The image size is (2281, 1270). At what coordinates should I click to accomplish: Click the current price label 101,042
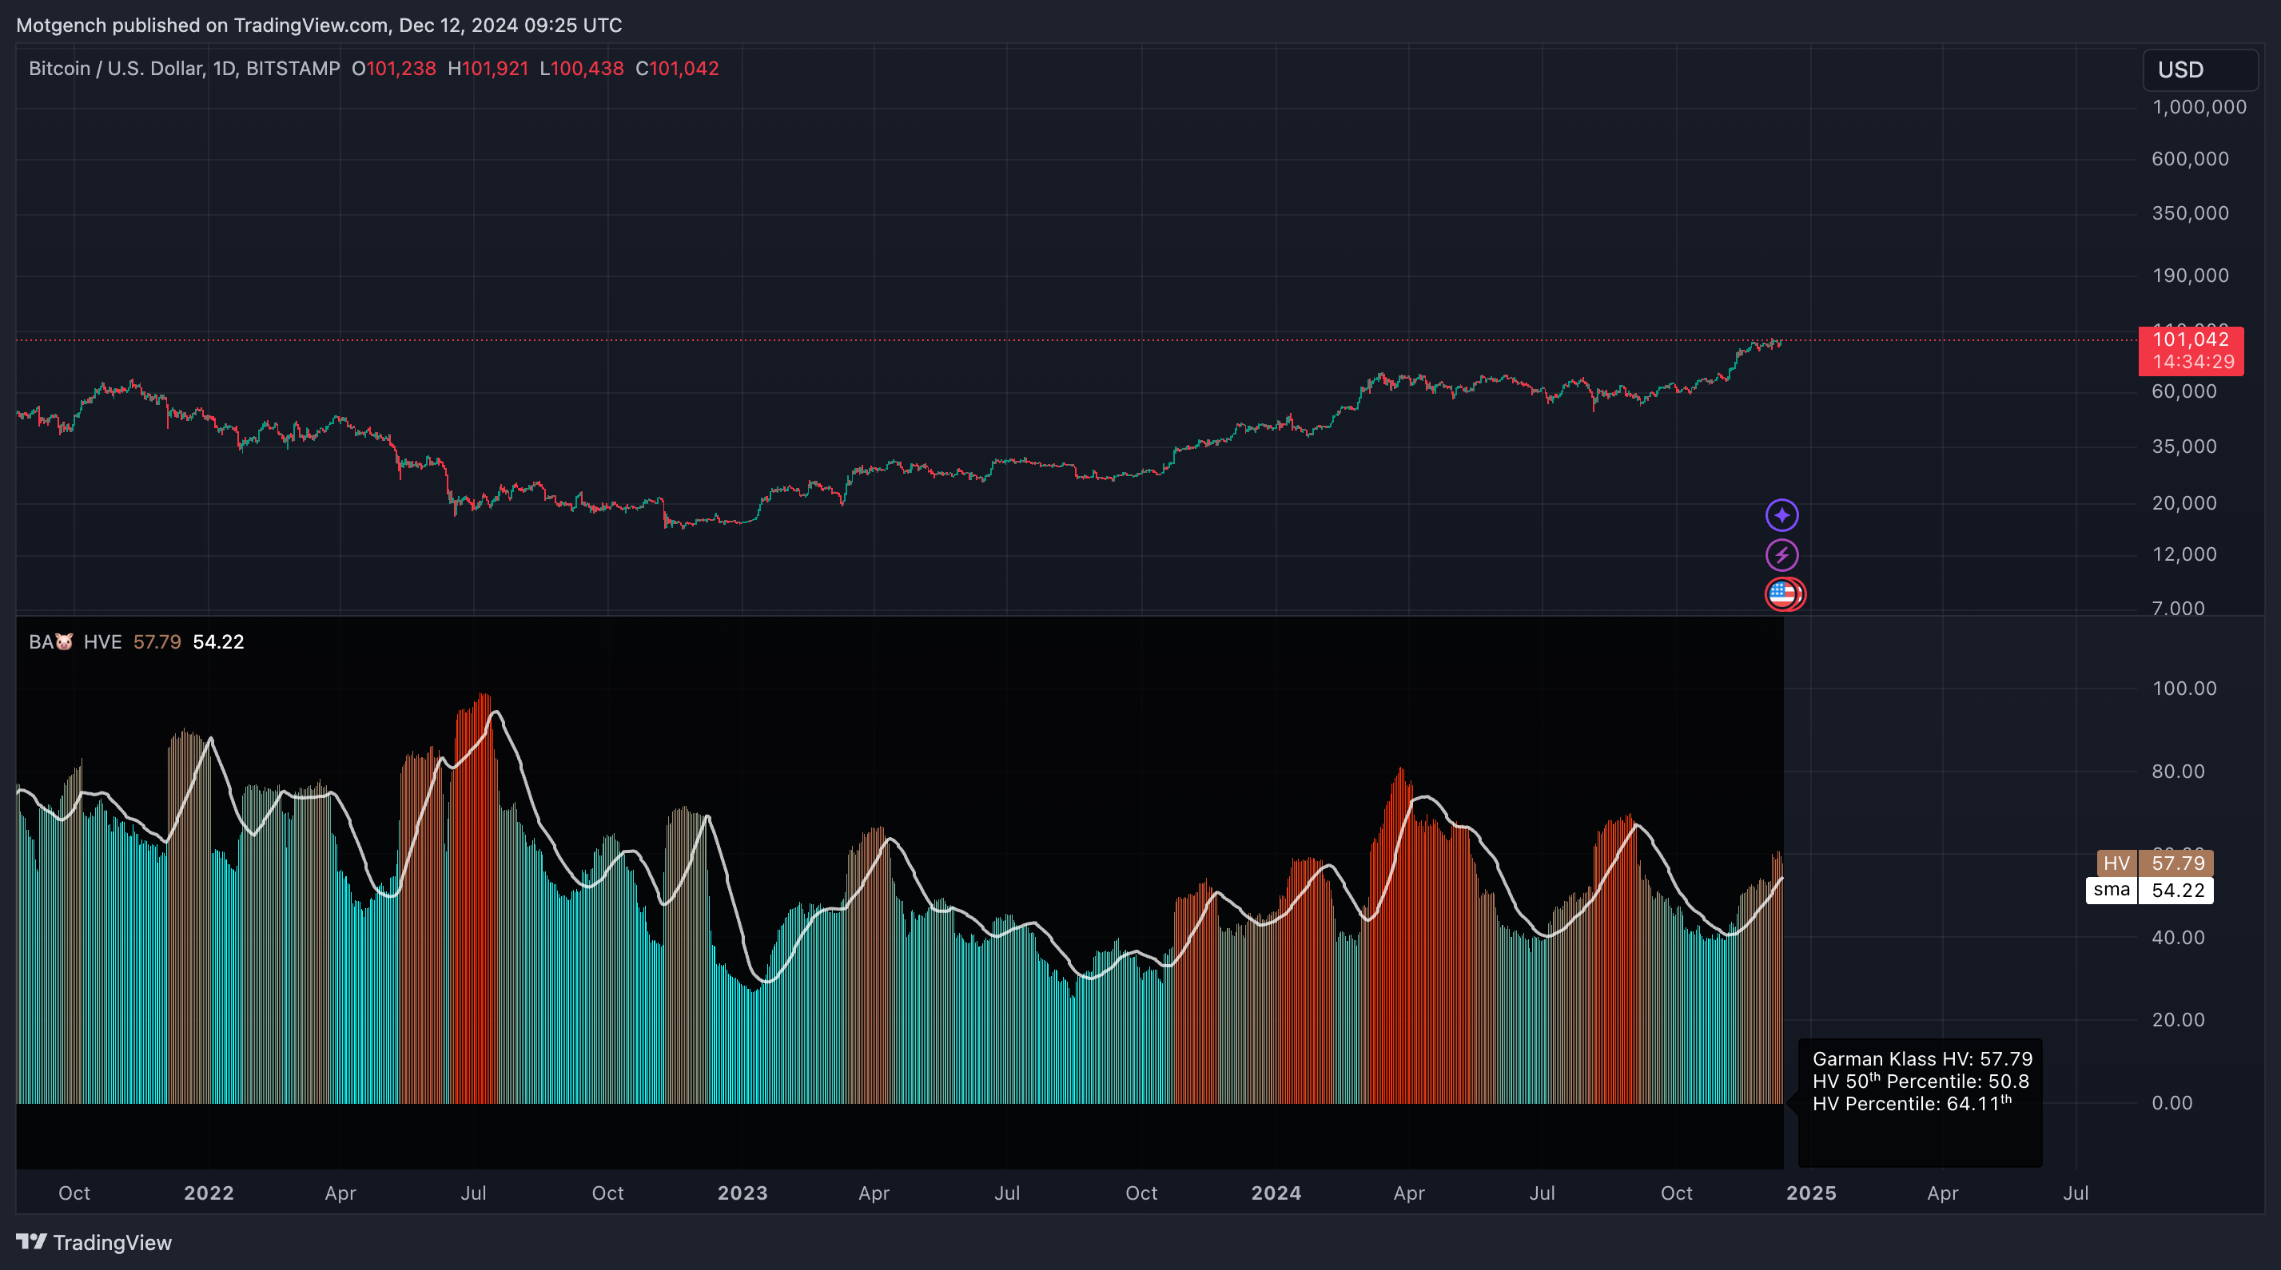pos(2191,351)
